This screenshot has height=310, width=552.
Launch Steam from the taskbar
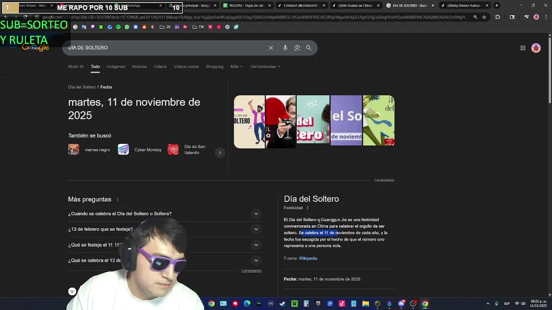282,304
